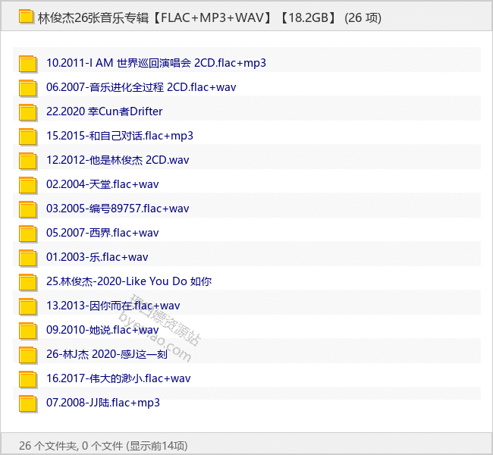
Task: Open the 02.2004-天堂.flac+wav folder name
Action: point(102,184)
